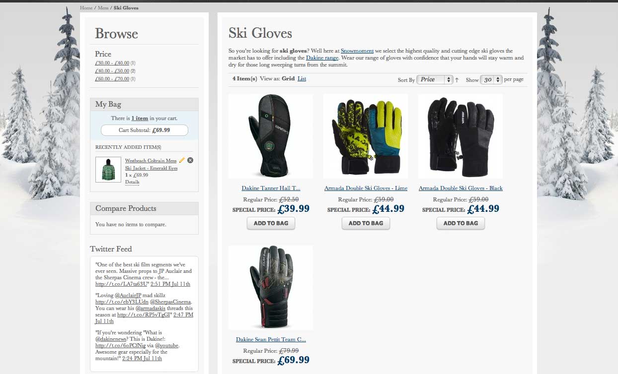Switch to List view
The width and height of the screenshot is (618, 374).
coord(302,78)
